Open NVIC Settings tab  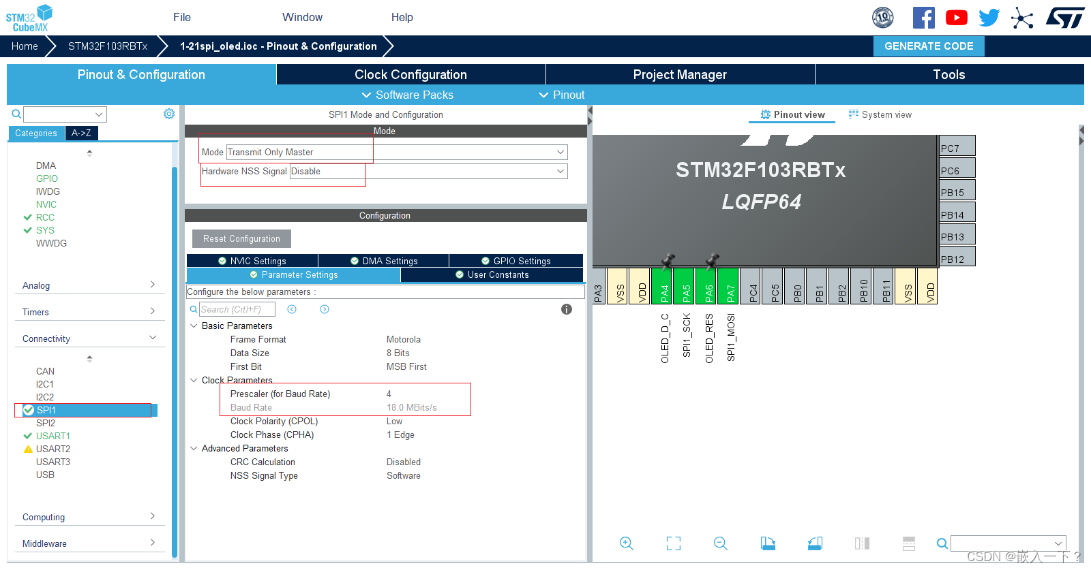pos(252,261)
